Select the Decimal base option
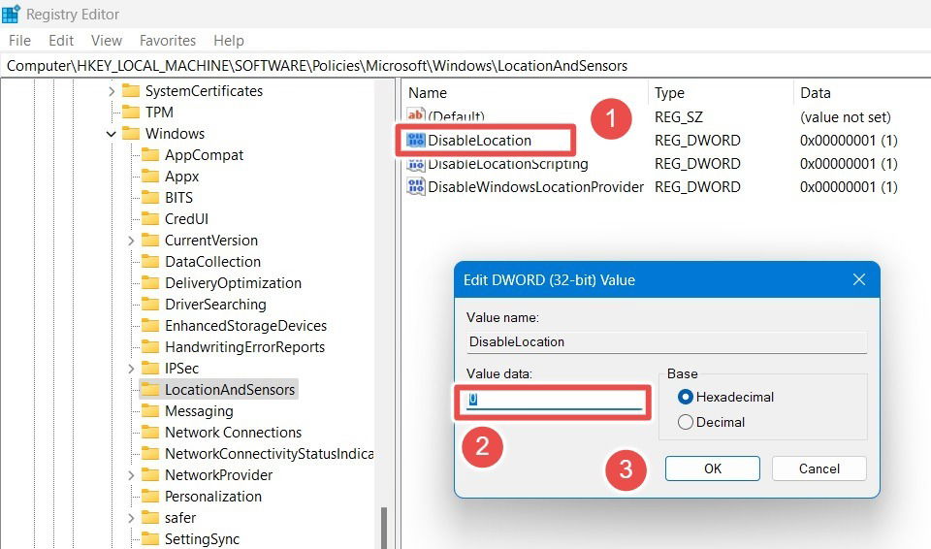The image size is (931, 549). click(x=686, y=423)
